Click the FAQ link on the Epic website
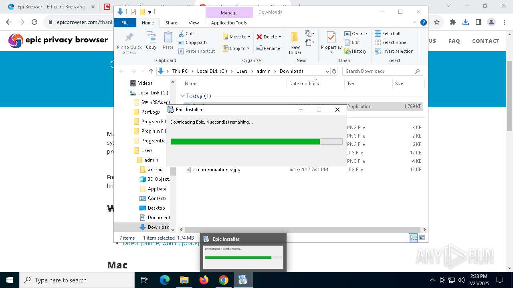 coord(454,41)
